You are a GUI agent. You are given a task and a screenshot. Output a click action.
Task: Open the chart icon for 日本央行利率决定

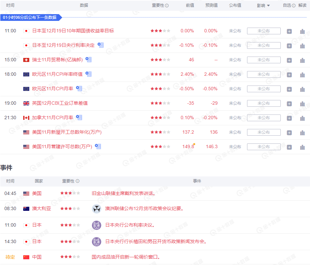point(302,45)
